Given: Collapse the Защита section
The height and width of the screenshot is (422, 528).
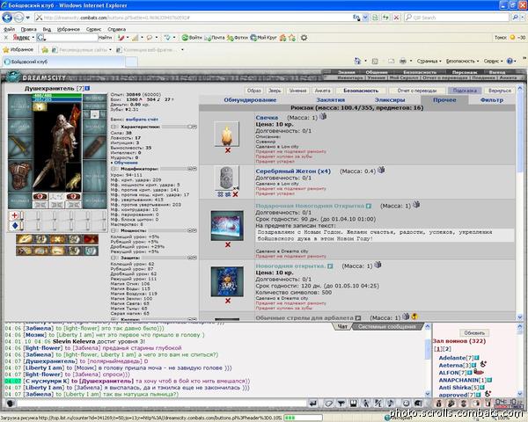Looking at the screenshot, I should [x=114, y=258].
